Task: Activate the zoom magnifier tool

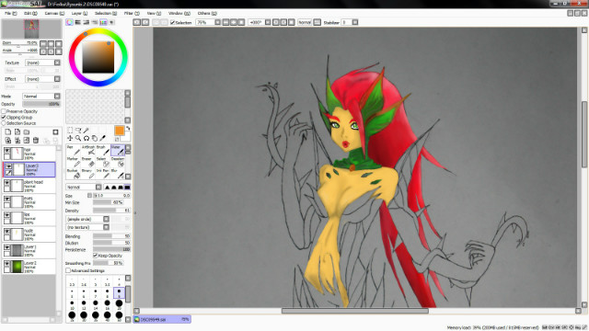Action: coord(78,138)
